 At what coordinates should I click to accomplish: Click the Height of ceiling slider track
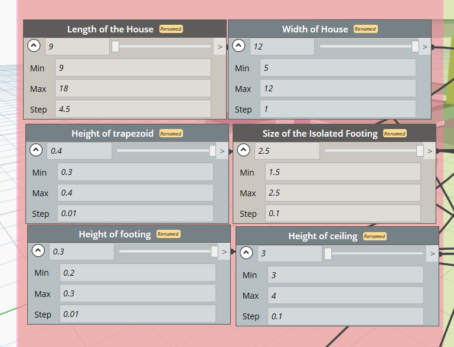[374, 253]
